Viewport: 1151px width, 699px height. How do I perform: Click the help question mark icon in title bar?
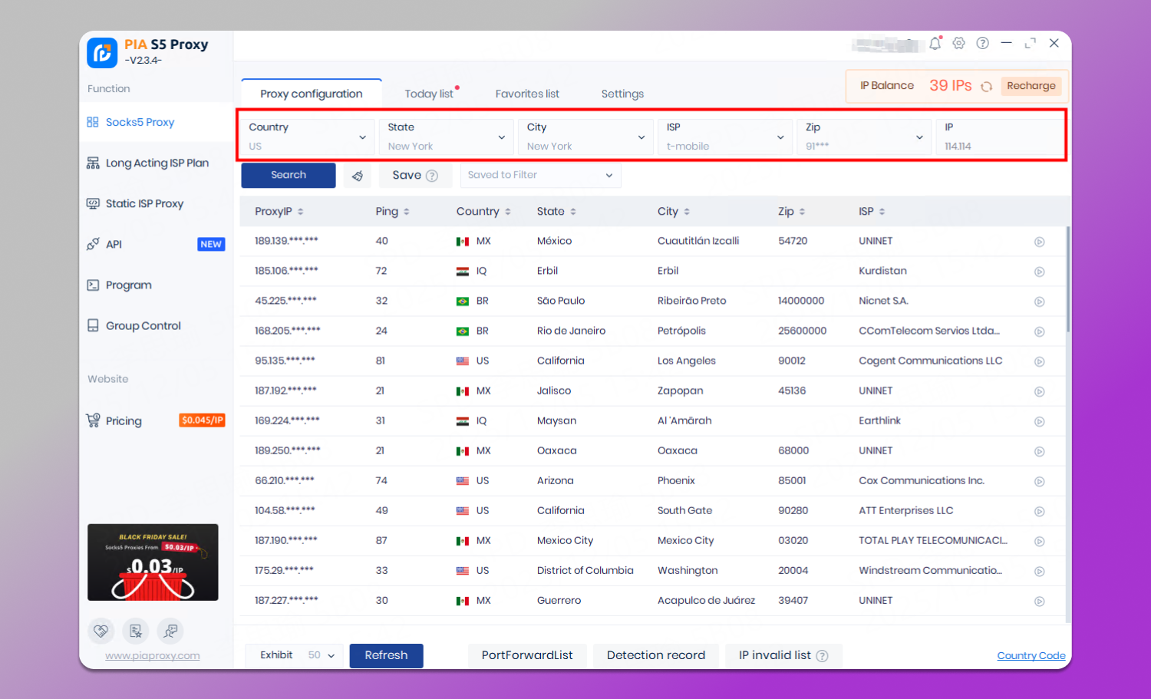(x=982, y=44)
